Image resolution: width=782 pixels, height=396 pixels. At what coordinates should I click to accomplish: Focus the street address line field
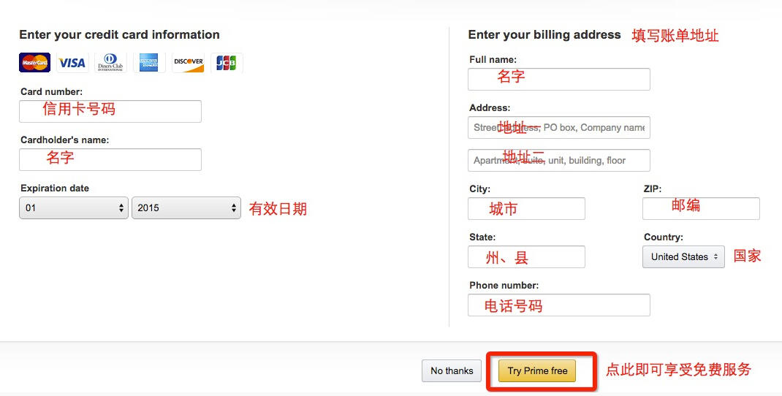click(559, 128)
